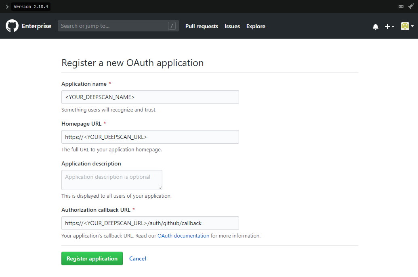
Task: Open the notifications bell
Action: coord(376,26)
